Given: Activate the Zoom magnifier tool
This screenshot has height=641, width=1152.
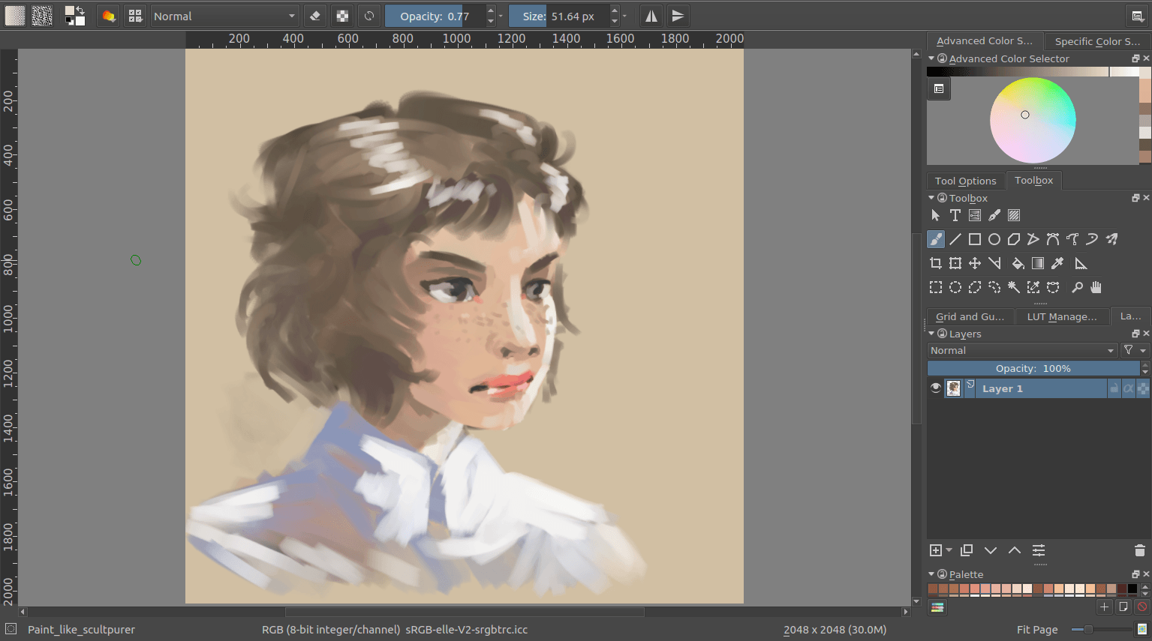Looking at the screenshot, I should (1077, 287).
